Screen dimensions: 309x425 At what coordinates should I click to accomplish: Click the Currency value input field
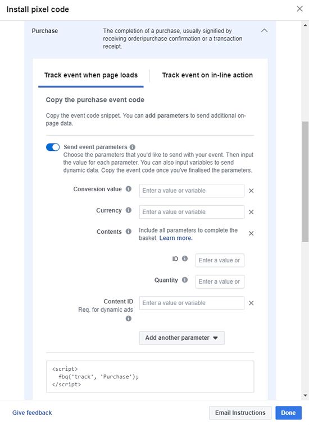pos(192,212)
